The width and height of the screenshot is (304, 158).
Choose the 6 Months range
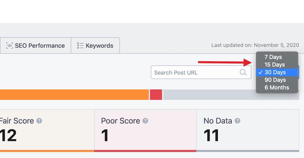(x=277, y=87)
